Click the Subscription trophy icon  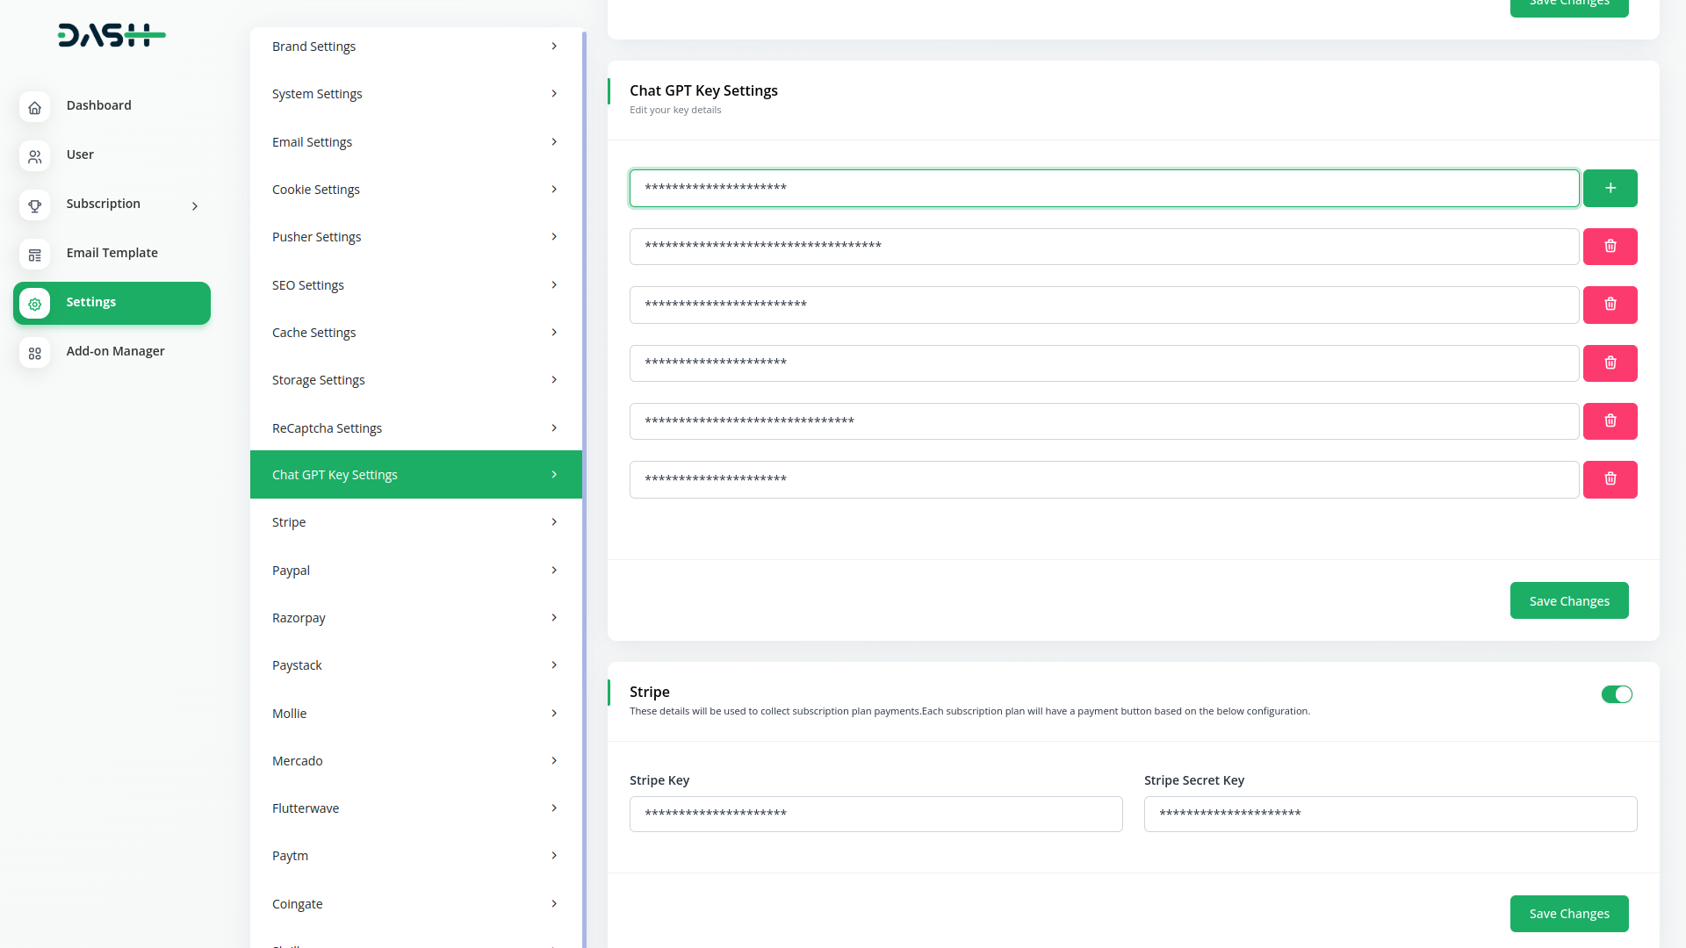coord(34,205)
